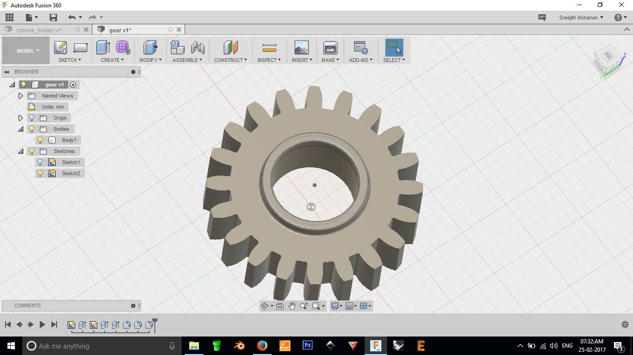Collapse the gear v1 root node
This screenshot has width=633, height=355.
pyautogui.click(x=12, y=85)
